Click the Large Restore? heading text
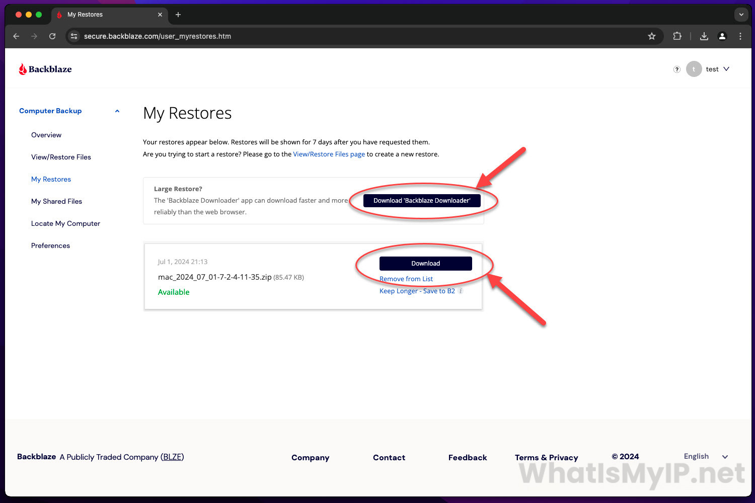This screenshot has width=755, height=503. click(x=178, y=189)
